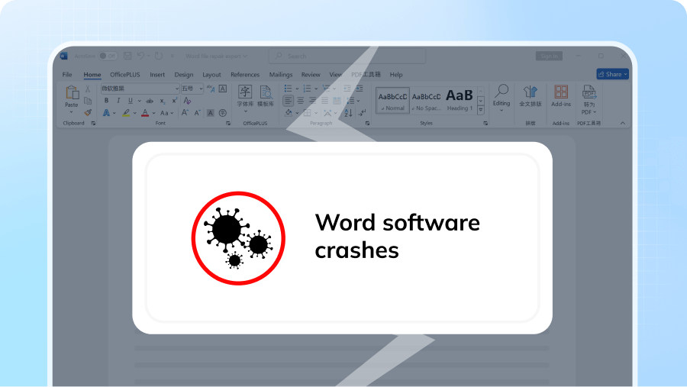
Task: Open the Customize Quick Access Toolbar dropdown
Action: click(173, 56)
